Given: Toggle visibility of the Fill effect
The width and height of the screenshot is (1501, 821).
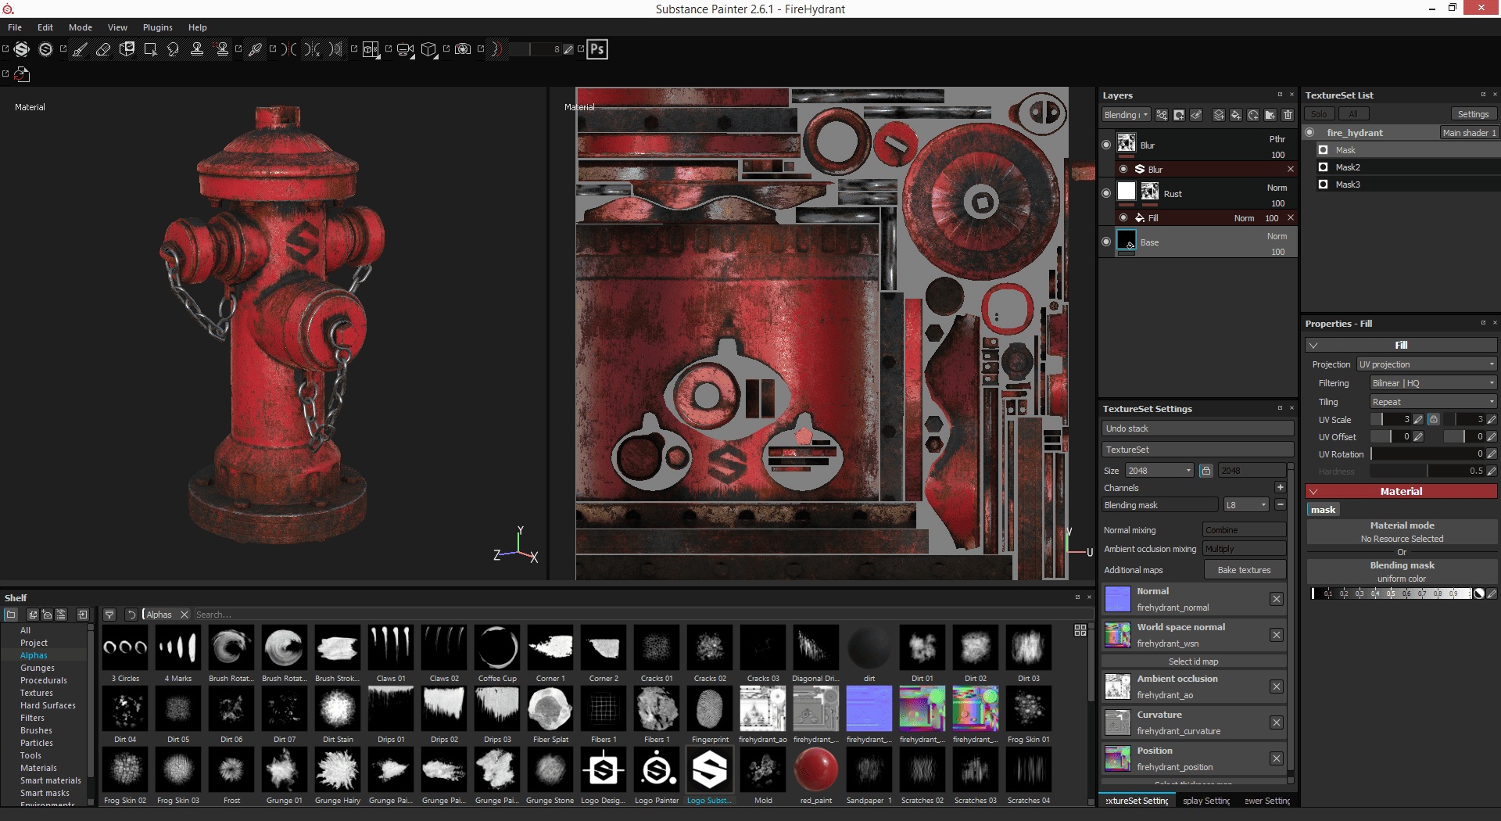Looking at the screenshot, I should (x=1123, y=217).
